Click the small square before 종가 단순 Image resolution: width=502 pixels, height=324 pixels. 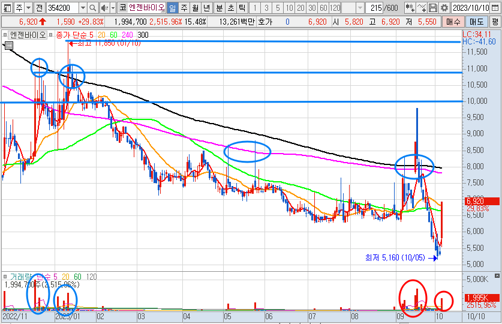(51, 35)
